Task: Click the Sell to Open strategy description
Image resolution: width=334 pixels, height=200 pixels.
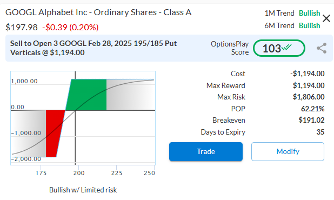Action: point(93,48)
